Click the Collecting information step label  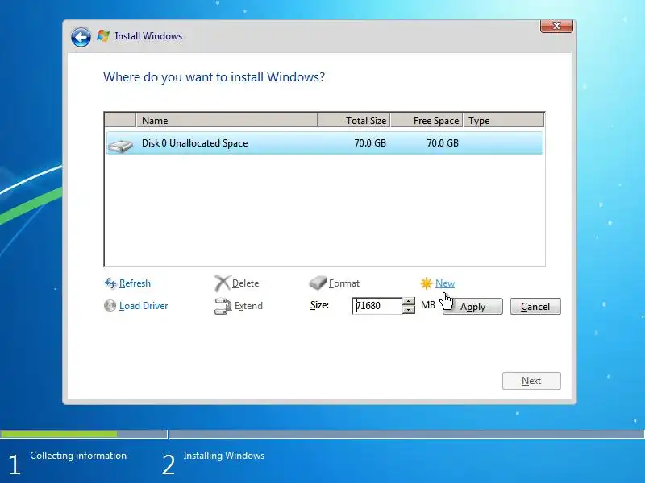[x=78, y=456]
